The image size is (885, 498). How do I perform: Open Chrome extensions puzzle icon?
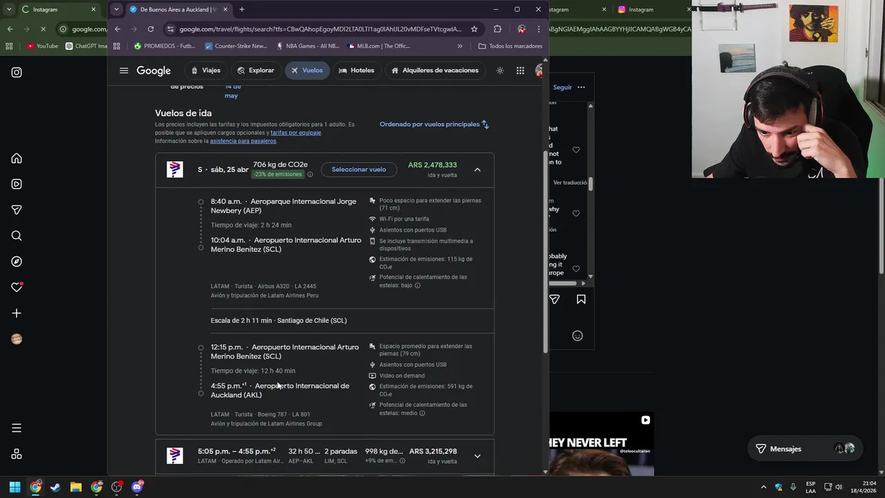coord(497,29)
